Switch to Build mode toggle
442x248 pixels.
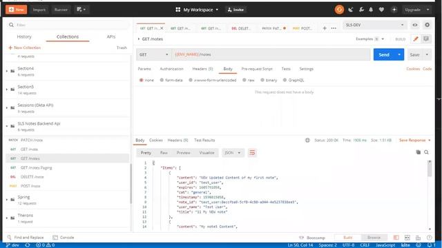[348, 238]
